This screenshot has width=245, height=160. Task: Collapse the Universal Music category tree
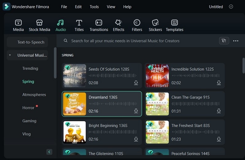coord(10,55)
